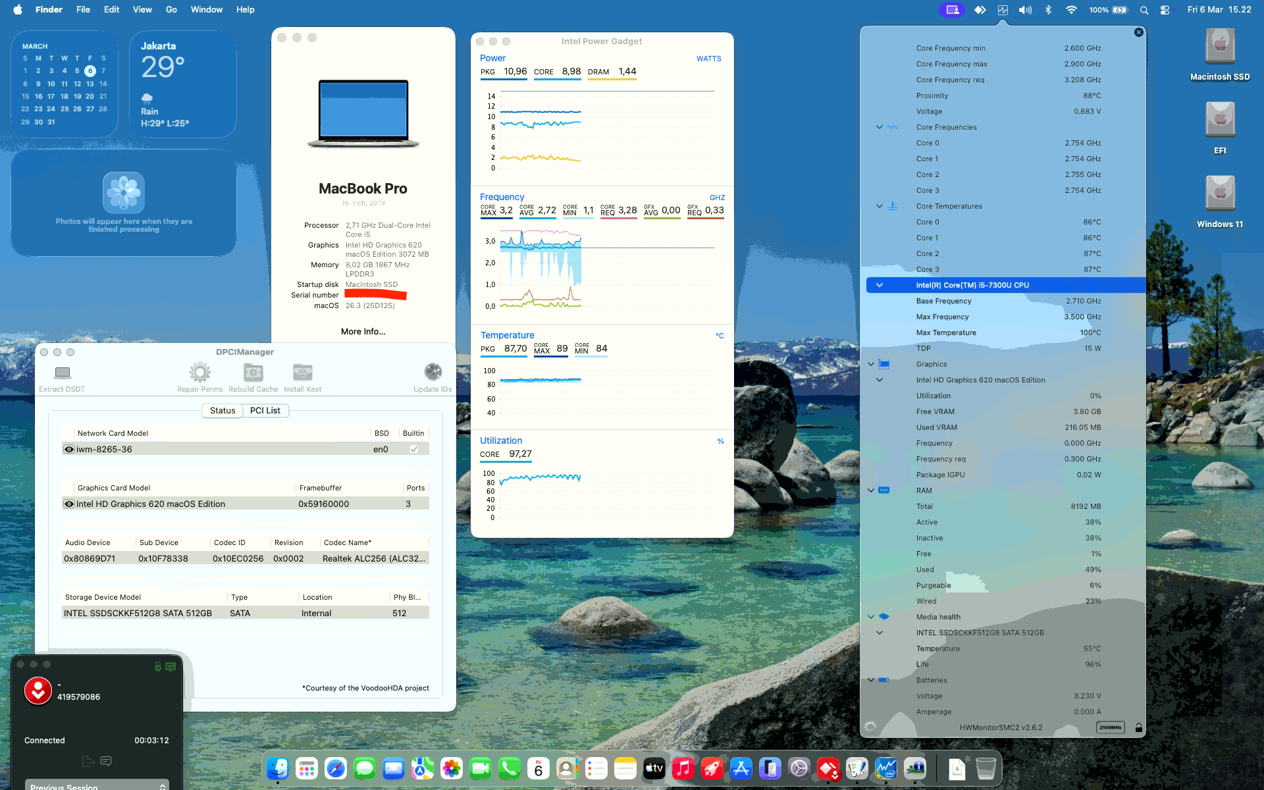Open the Windows 11 volume on desktop

coord(1219,201)
